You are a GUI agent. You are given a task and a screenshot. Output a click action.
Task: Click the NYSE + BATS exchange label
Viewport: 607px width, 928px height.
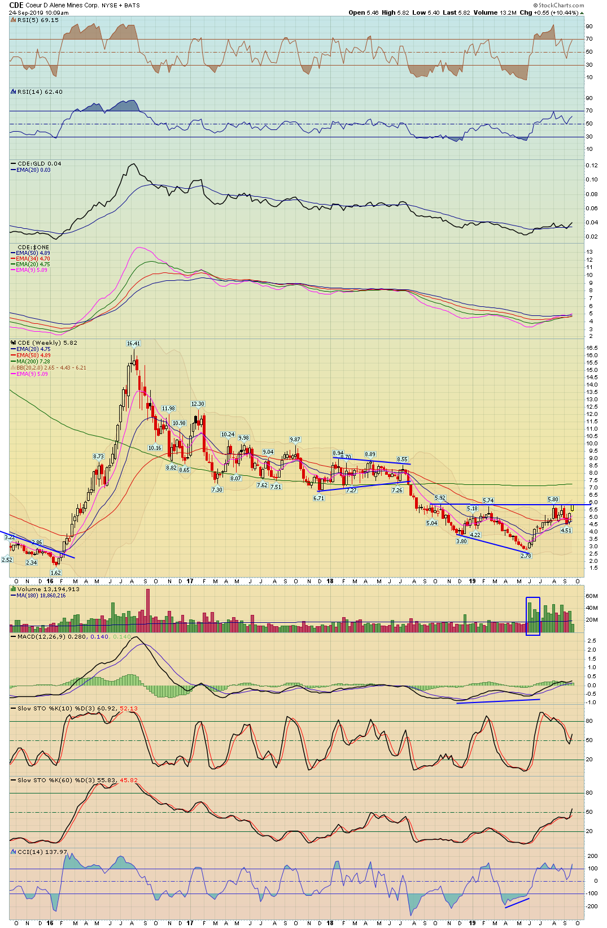click(121, 6)
